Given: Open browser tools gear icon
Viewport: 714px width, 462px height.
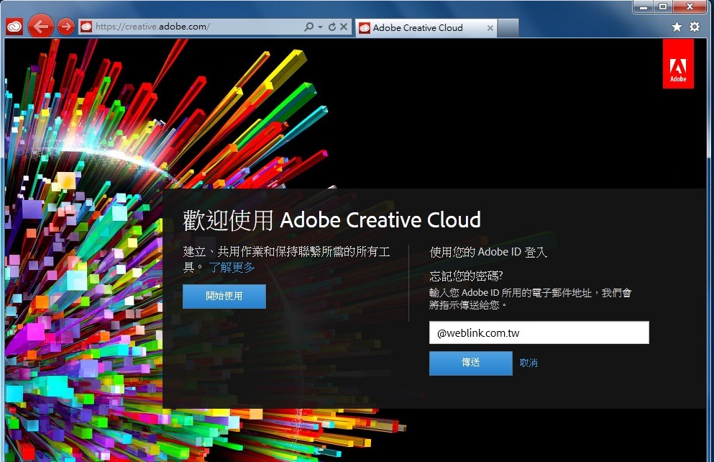Looking at the screenshot, I should pyautogui.click(x=695, y=27).
